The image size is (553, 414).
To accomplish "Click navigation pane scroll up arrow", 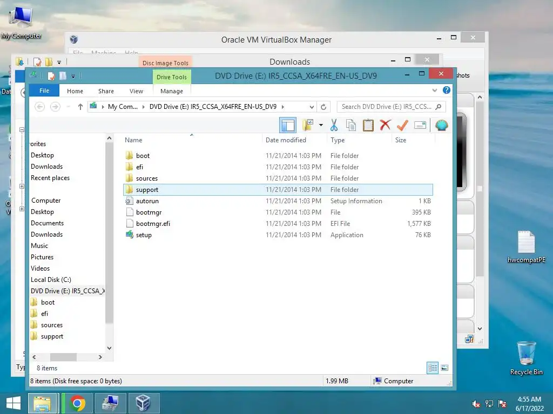I will tap(109, 138).
